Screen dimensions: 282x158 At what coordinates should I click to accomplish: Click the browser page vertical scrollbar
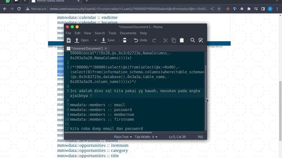[x=280, y=111]
